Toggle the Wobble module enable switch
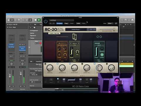 pos(58,64)
